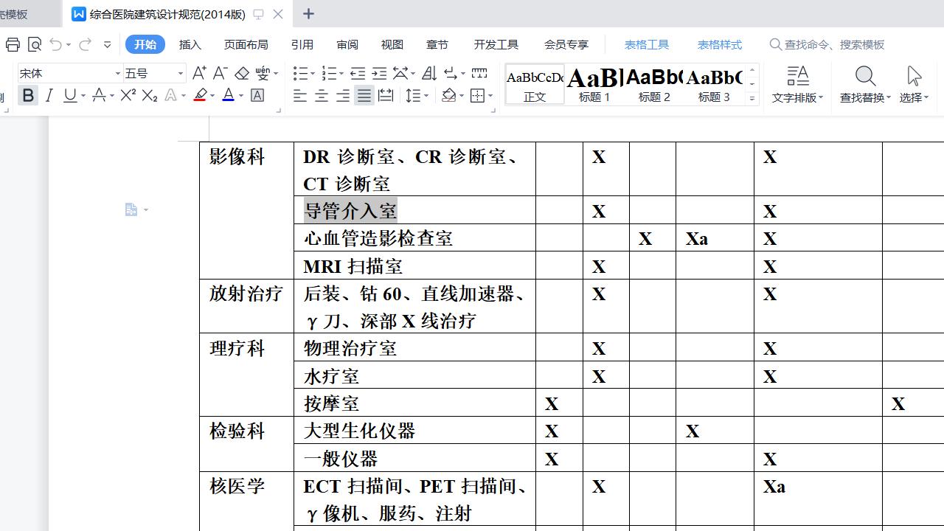Clear formatting with the eraser icon

point(242,73)
